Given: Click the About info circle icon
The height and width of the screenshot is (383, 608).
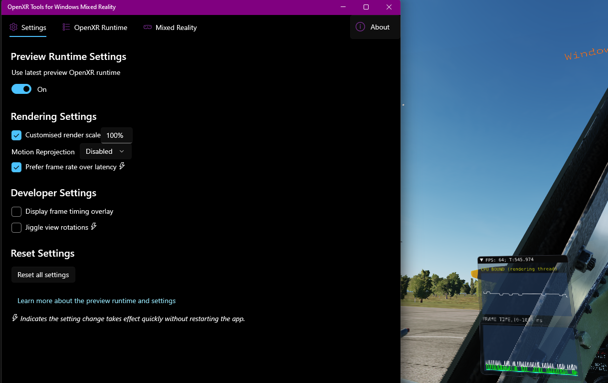Looking at the screenshot, I should (360, 27).
